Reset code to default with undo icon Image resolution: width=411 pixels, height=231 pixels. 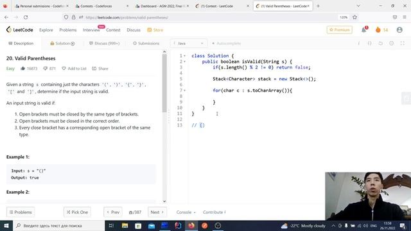381,43
